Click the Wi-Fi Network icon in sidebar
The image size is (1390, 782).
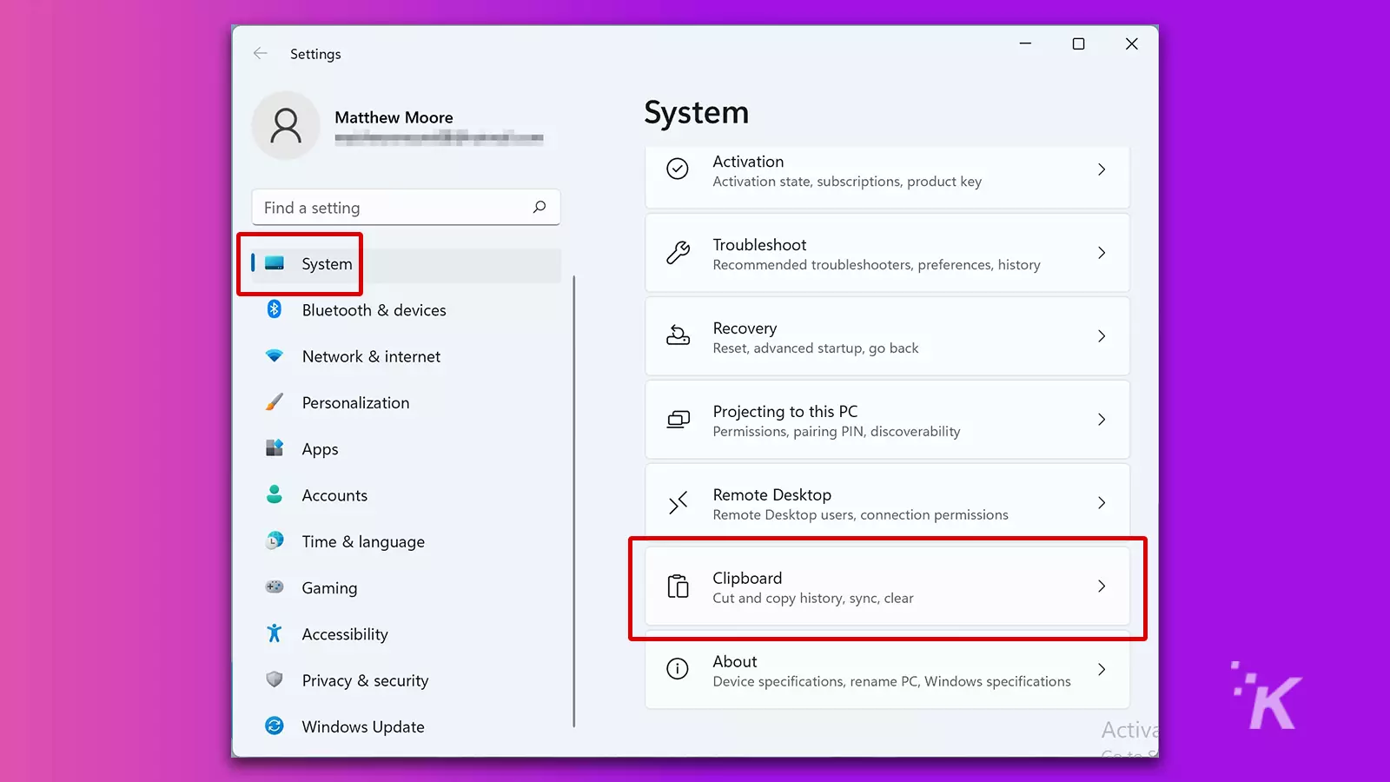coord(275,356)
